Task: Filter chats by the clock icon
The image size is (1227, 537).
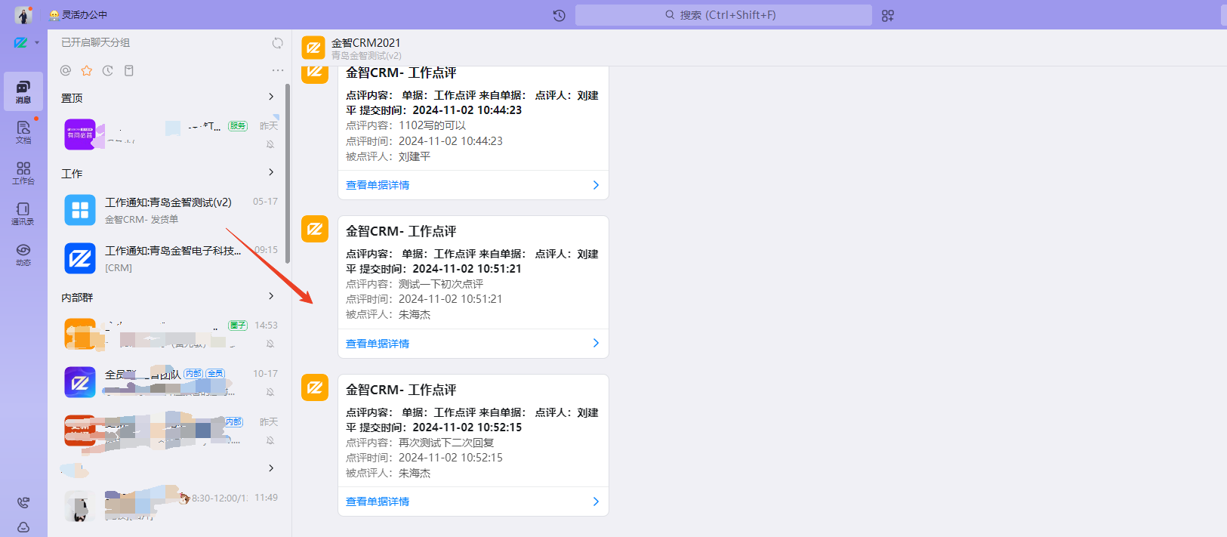Action: [108, 70]
